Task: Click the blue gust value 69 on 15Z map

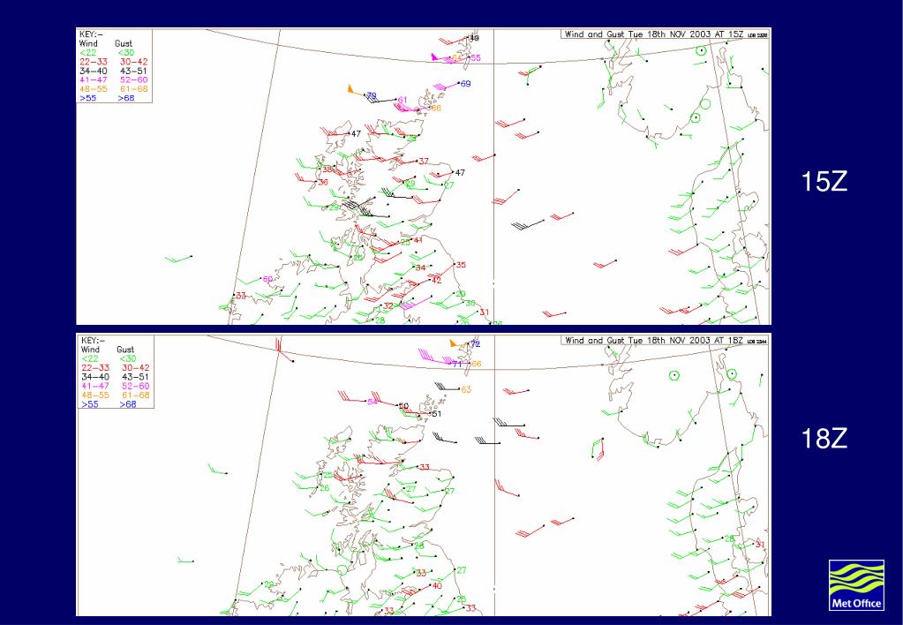Action: pyautogui.click(x=465, y=84)
